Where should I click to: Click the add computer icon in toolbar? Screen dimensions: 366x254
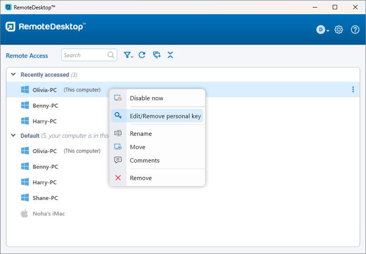point(156,55)
